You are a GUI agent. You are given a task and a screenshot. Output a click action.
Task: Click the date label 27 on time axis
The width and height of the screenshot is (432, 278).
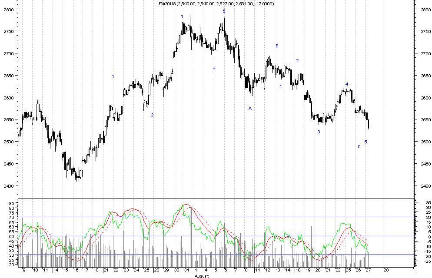click(368, 270)
